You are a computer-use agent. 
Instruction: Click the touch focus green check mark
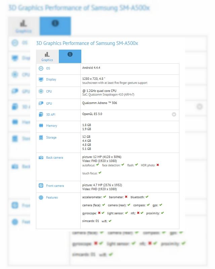[100, 173]
